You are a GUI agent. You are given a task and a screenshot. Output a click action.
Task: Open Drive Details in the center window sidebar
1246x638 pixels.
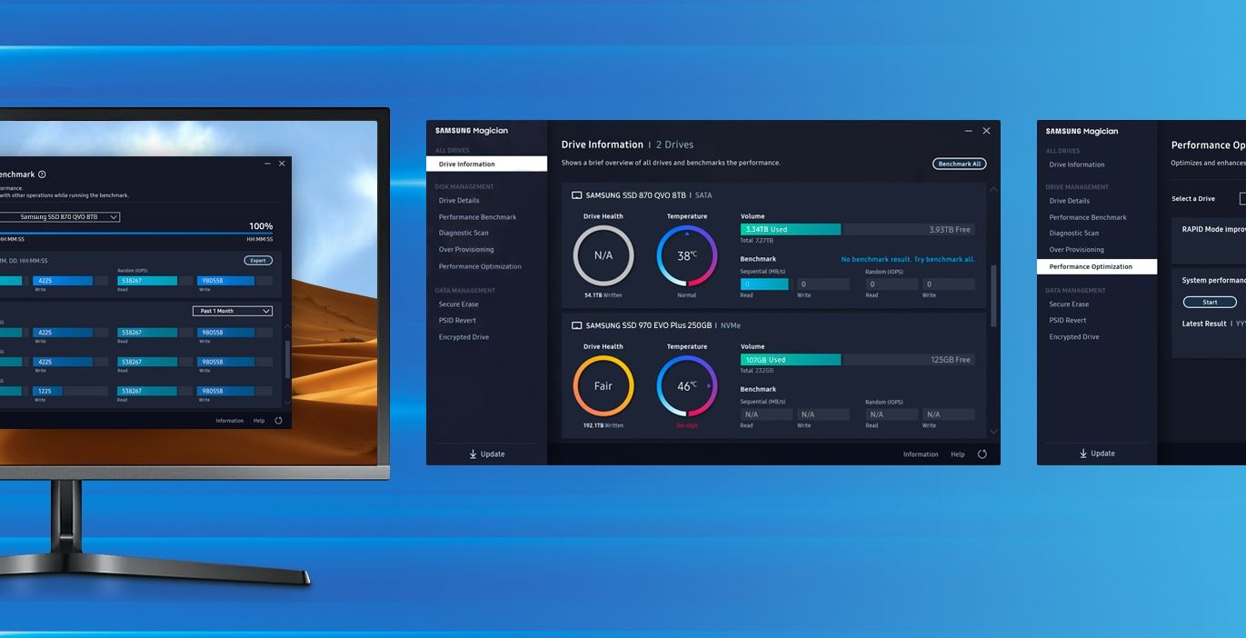459,201
